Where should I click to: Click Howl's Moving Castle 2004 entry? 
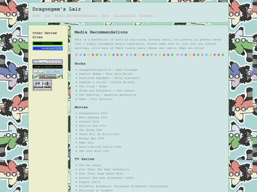(100, 147)
